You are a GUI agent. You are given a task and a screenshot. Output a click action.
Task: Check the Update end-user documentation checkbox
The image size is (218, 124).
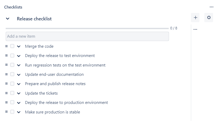coord(12,74)
